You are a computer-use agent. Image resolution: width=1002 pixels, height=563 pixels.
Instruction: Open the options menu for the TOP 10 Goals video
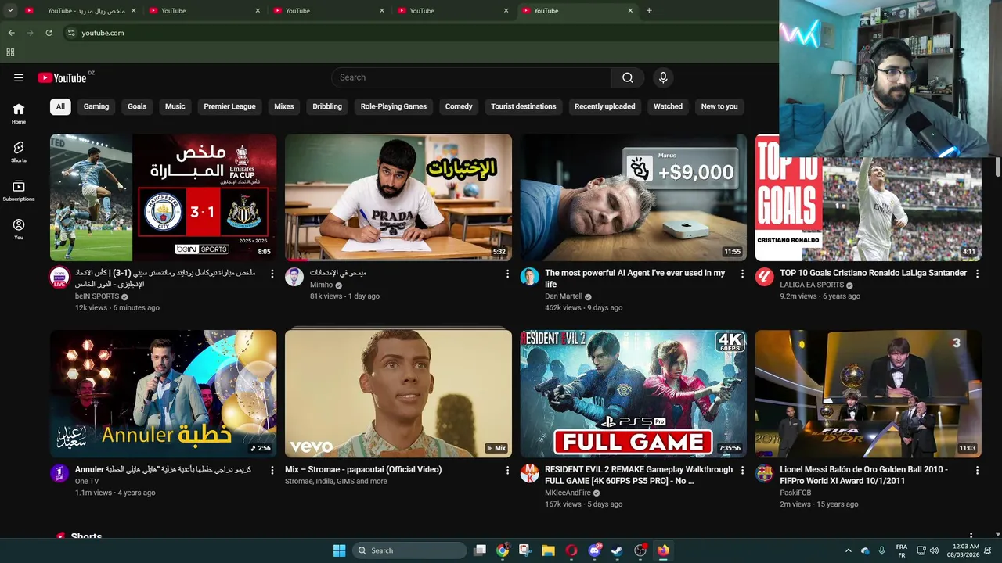(977, 274)
